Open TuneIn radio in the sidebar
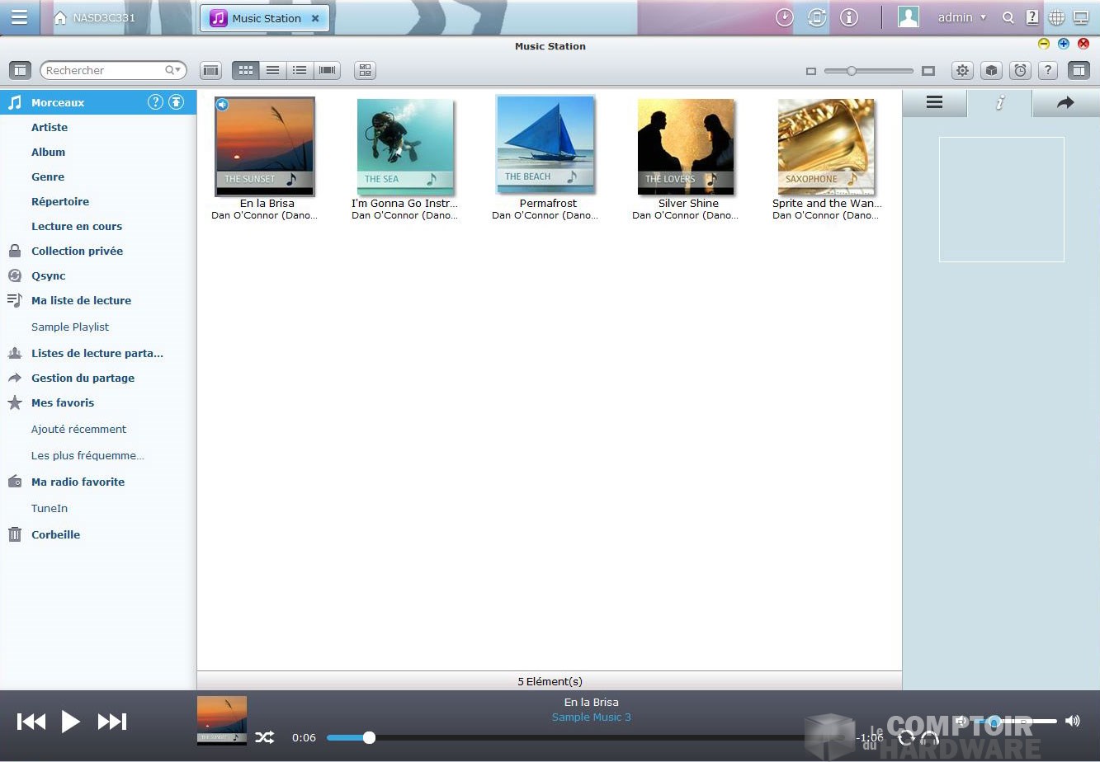 click(x=50, y=508)
